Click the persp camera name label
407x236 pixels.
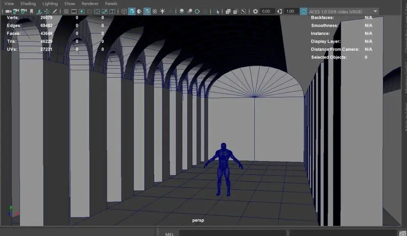pos(198,220)
